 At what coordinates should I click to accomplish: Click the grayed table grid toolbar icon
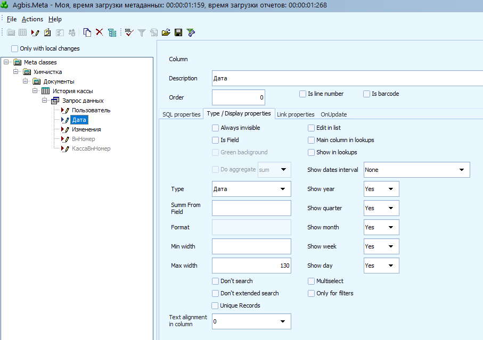click(22, 32)
